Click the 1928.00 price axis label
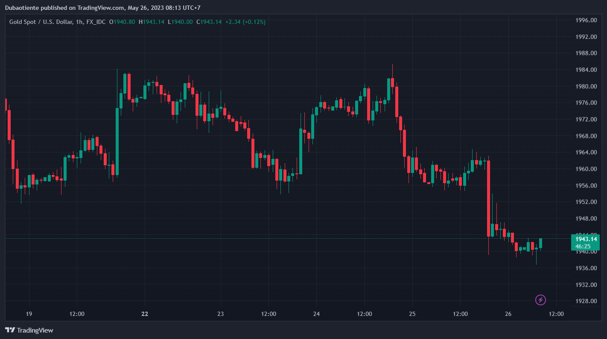Screen dimensions: 607x339 (x=586, y=301)
